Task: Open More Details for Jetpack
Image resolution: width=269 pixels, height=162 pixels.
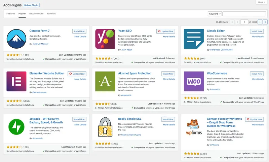Action: 80,124
